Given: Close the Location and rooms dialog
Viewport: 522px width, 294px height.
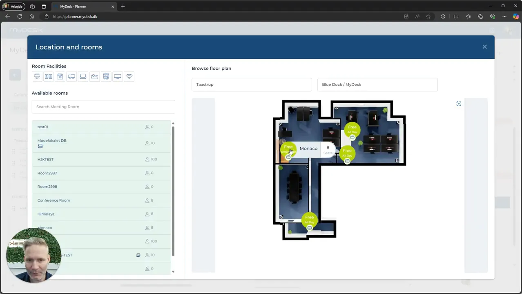Looking at the screenshot, I should point(484,47).
